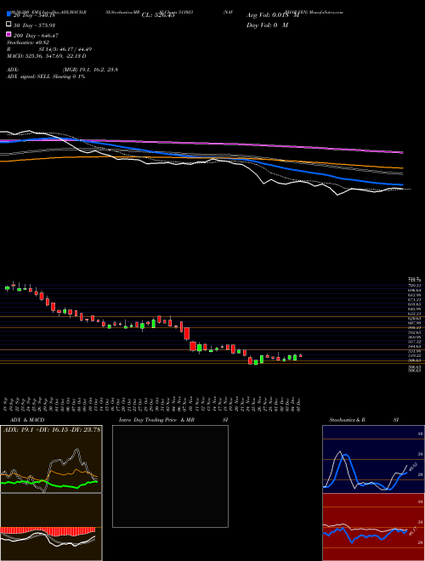Image resolution: width=425 pixels, height=561 pixels.
Task: Click the 'CL: 526.45' closing price text
Action: 158,15
